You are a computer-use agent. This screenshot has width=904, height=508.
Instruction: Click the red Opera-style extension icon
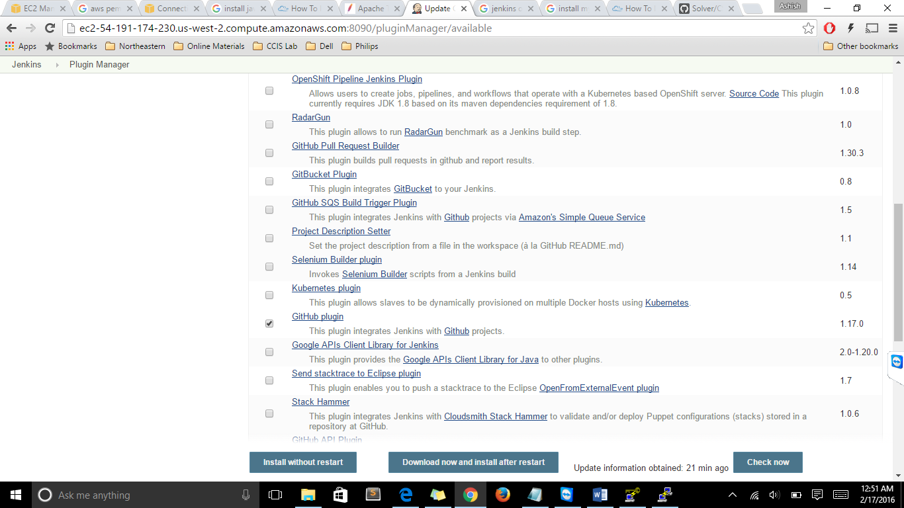point(829,28)
